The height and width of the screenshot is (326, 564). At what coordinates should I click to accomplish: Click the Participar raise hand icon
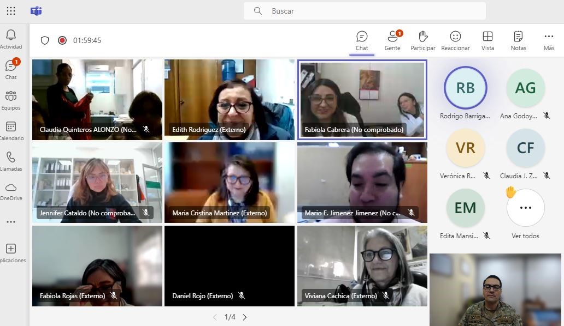coord(423,41)
